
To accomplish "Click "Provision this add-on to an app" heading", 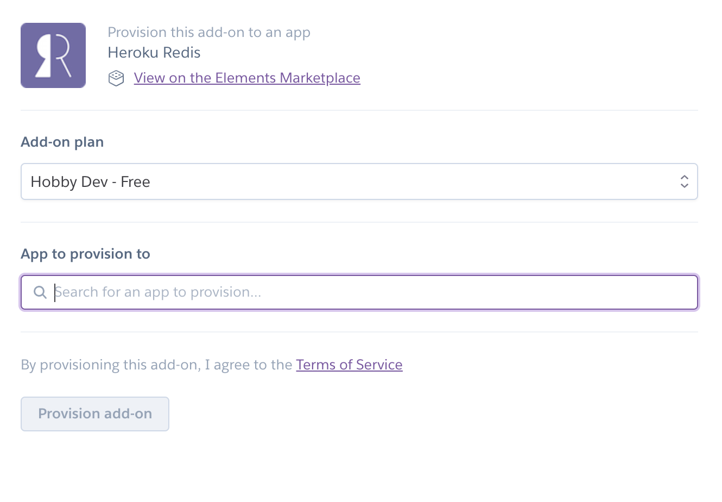I will coord(208,33).
